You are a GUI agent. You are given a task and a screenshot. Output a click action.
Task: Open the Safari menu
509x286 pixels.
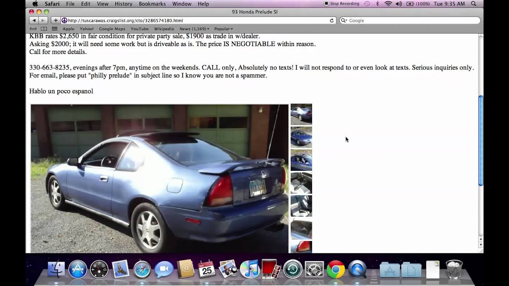[x=52, y=4]
